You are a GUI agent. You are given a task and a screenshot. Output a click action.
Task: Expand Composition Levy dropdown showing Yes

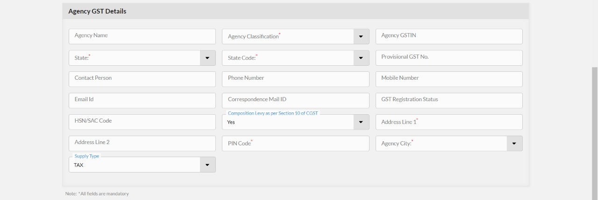tap(361, 122)
